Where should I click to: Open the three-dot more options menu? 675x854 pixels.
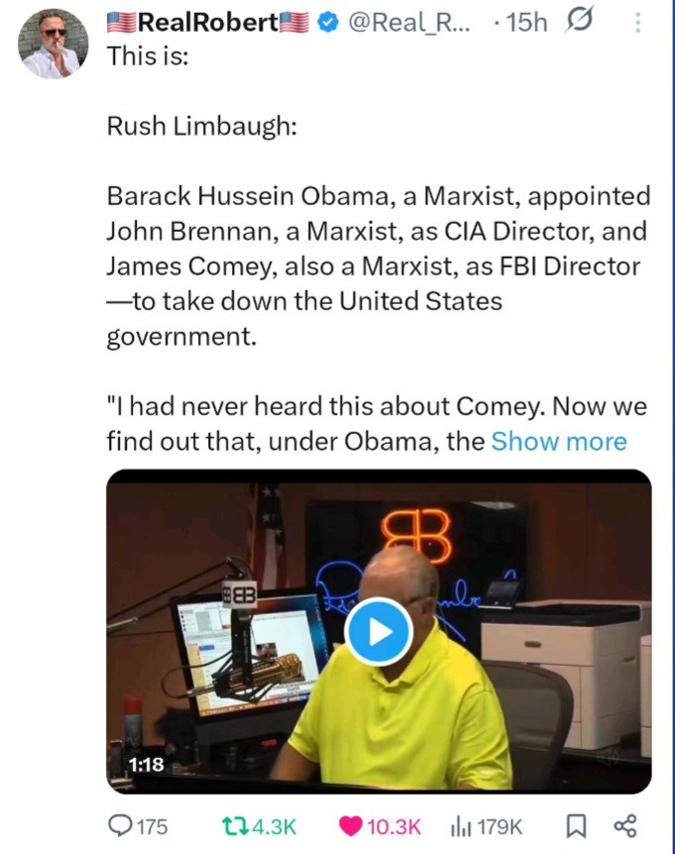tap(639, 22)
